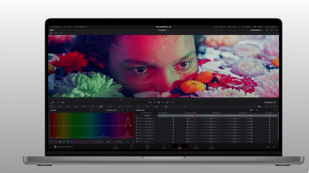Click the image wipe icon under zoom
The height and width of the screenshot is (173, 309).
click(51, 33)
